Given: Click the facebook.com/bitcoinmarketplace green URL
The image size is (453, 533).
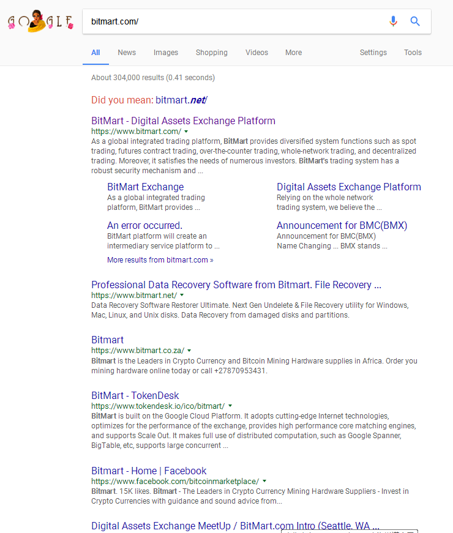Looking at the screenshot, I should (175, 482).
